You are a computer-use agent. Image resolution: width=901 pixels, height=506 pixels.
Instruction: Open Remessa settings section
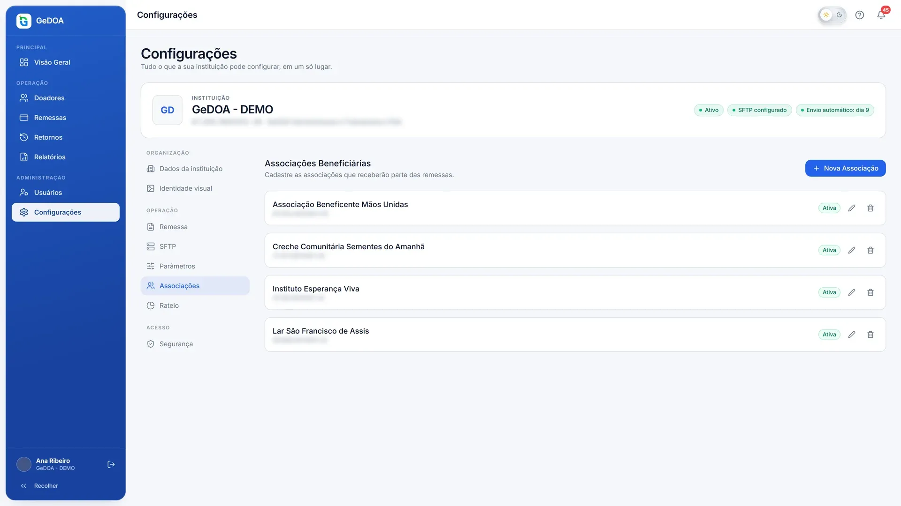point(195,227)
